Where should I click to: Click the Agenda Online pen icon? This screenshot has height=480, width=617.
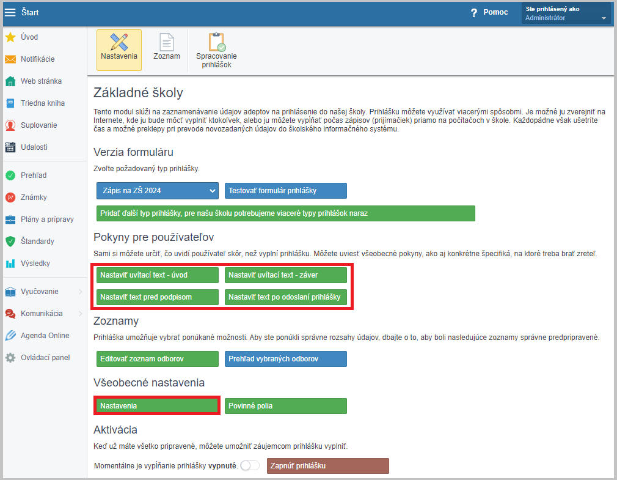[10, 336]
